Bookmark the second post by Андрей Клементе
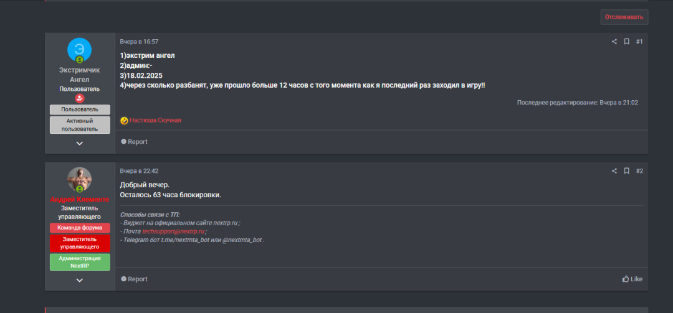Screen dimensions: 673x313 pos(626,171)
